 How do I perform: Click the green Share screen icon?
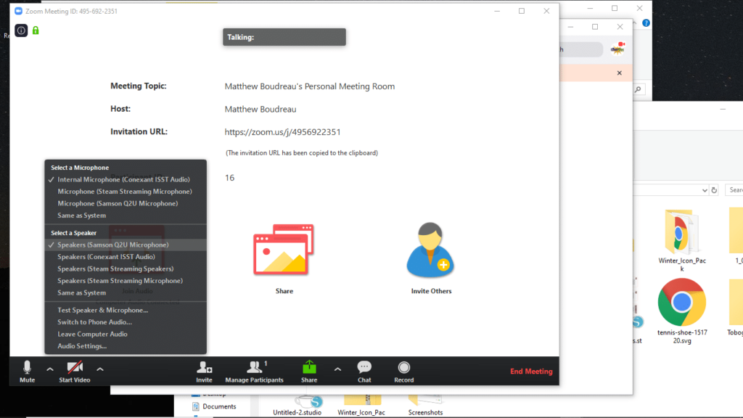coord(309,367)
